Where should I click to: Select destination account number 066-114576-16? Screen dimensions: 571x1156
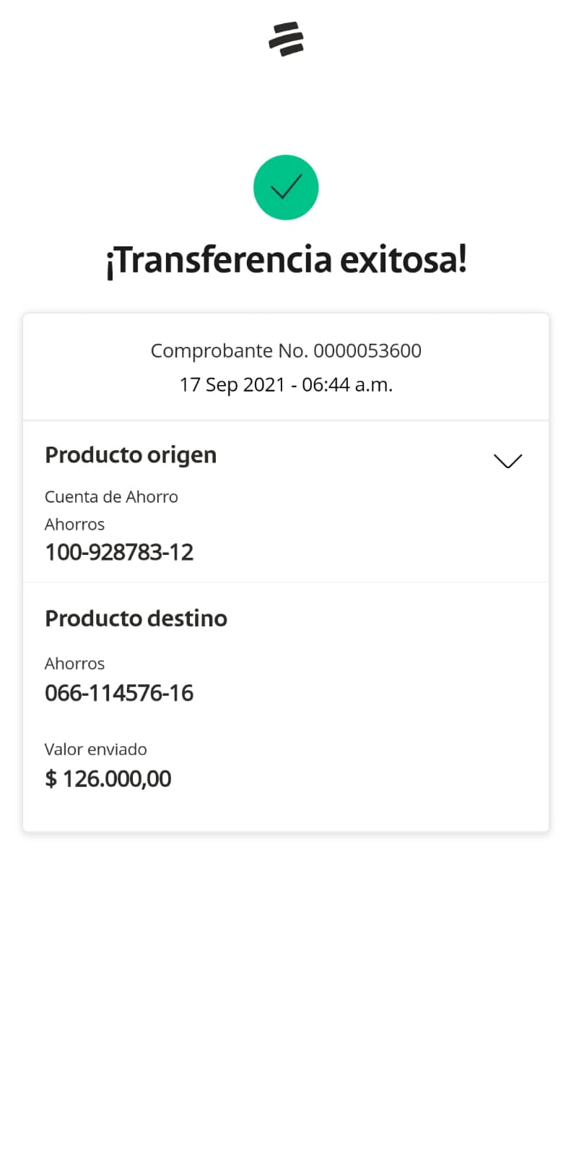point(119,694)
